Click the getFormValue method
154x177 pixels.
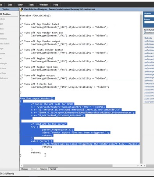(x=149, y=65)
